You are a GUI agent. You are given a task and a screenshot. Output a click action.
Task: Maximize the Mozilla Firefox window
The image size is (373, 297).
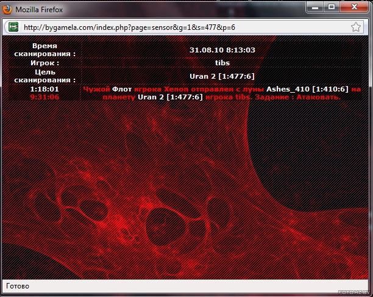click(x=332, y=7)
